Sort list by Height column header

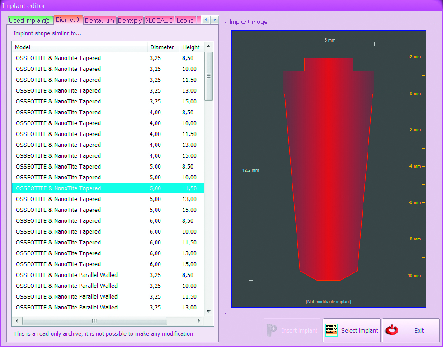coord(191,47)
